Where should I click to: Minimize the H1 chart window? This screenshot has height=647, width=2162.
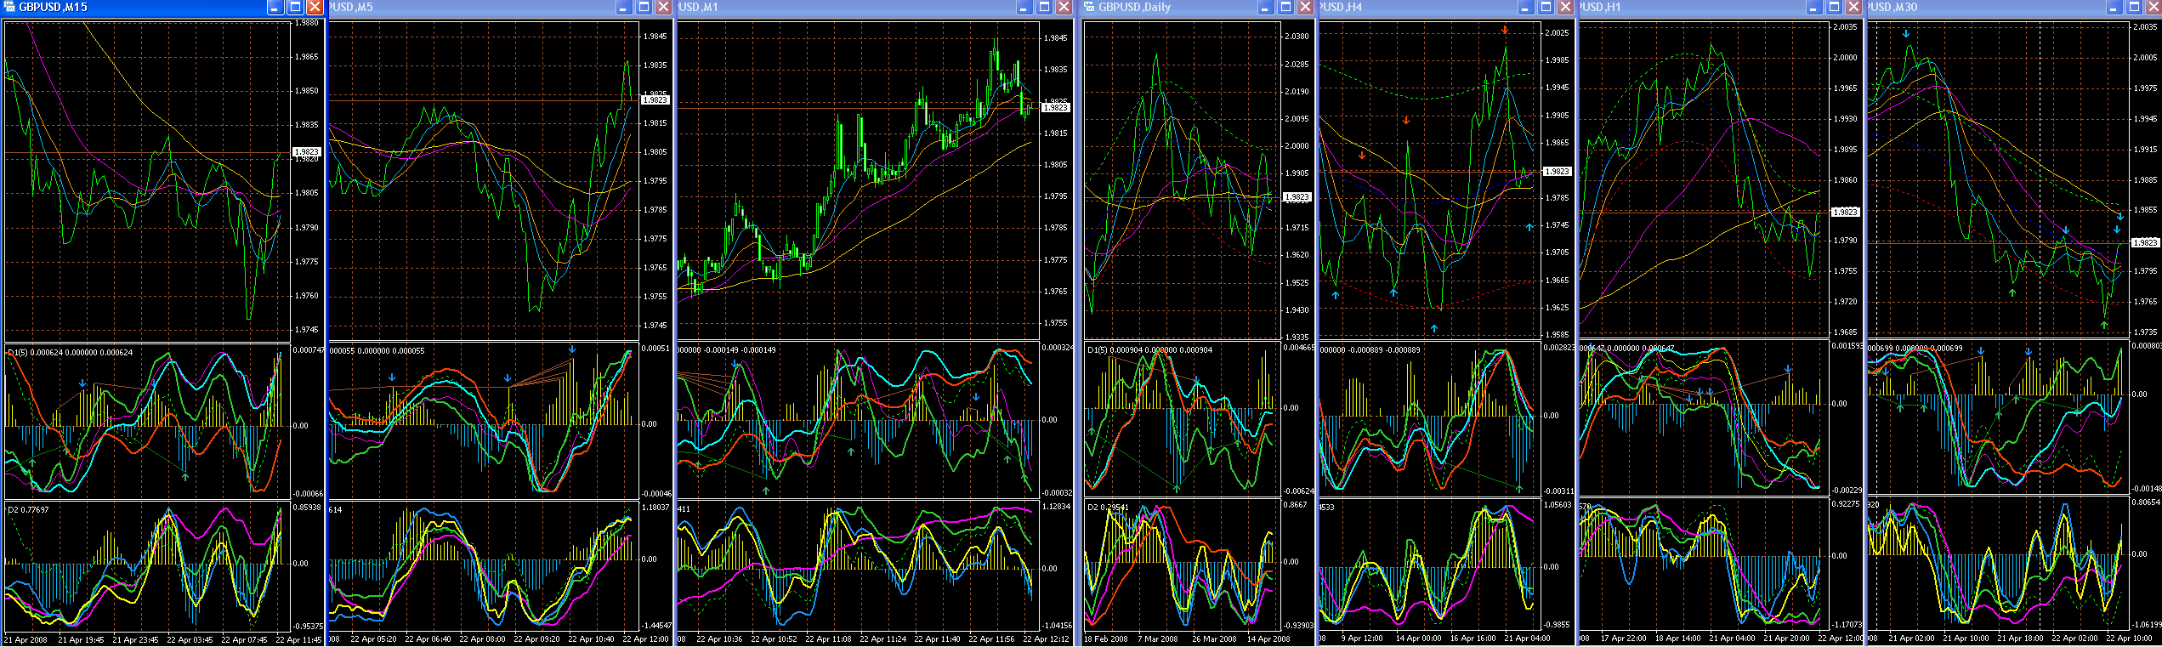click(1813, 8)
